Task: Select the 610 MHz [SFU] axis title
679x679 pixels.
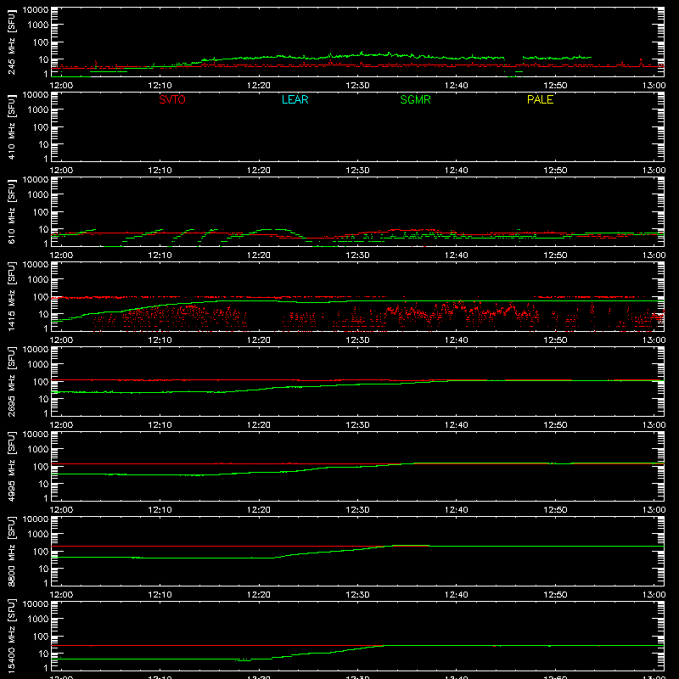Action: pos(12,211)
